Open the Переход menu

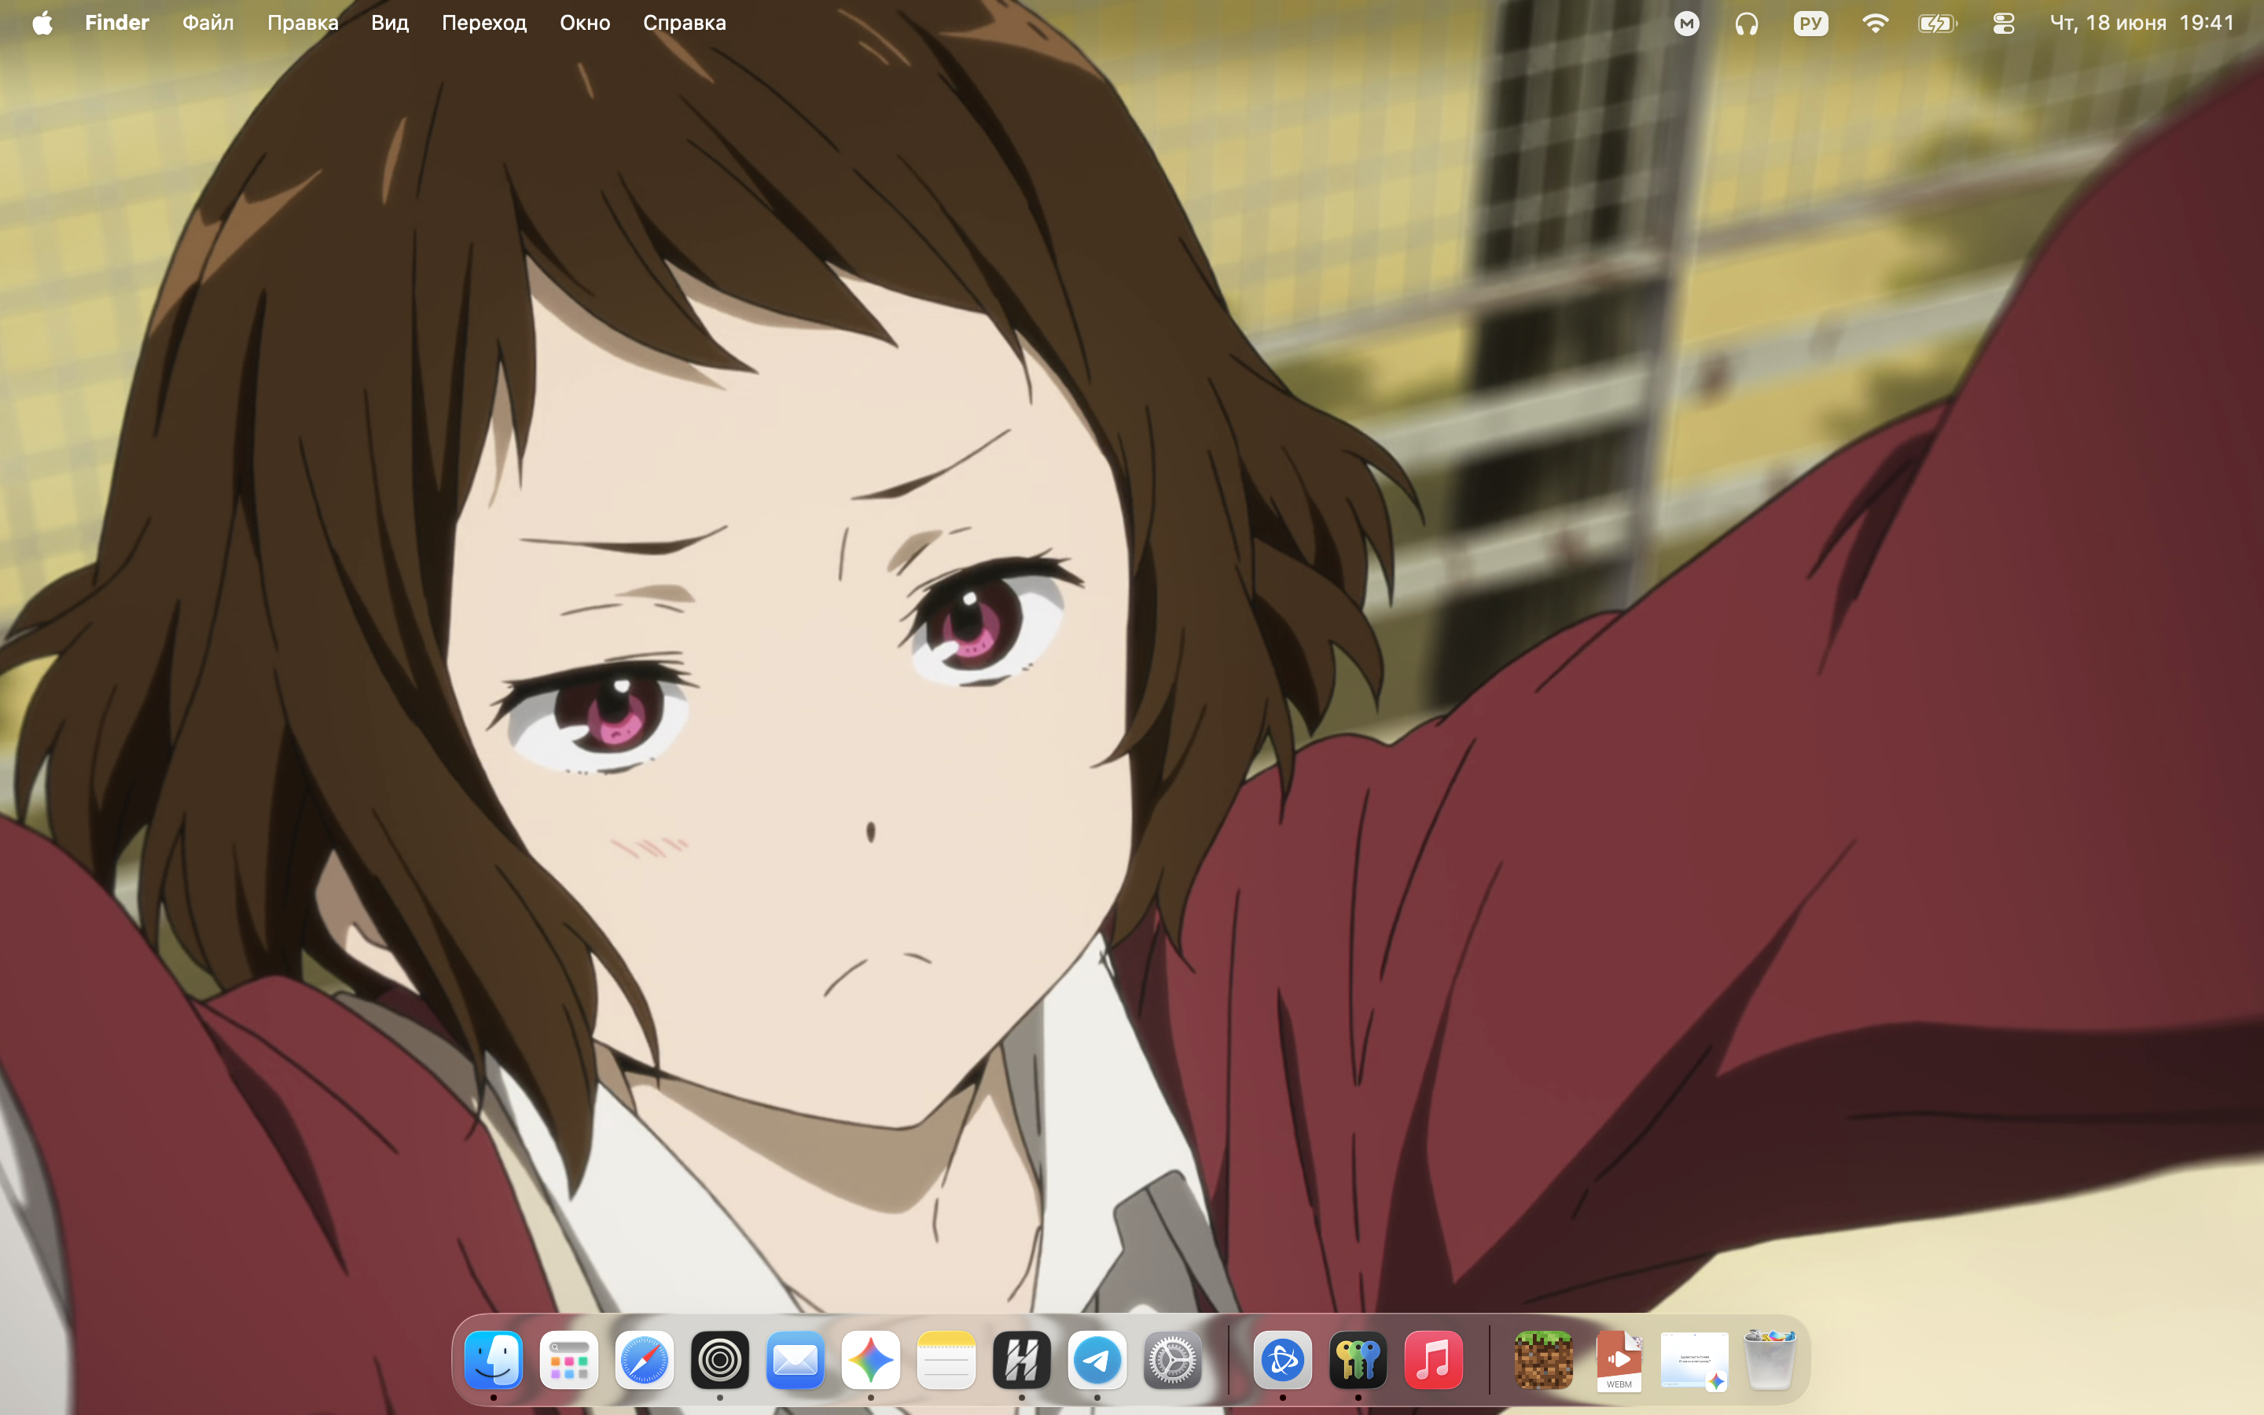tap(483, 23)
